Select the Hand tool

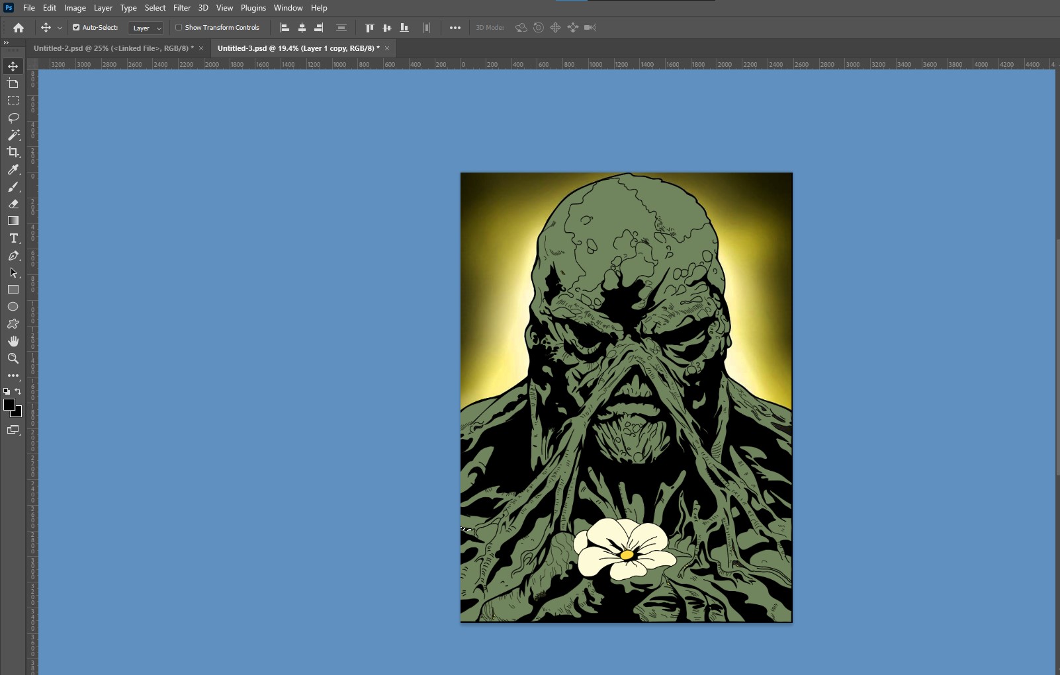pos(13,341)
